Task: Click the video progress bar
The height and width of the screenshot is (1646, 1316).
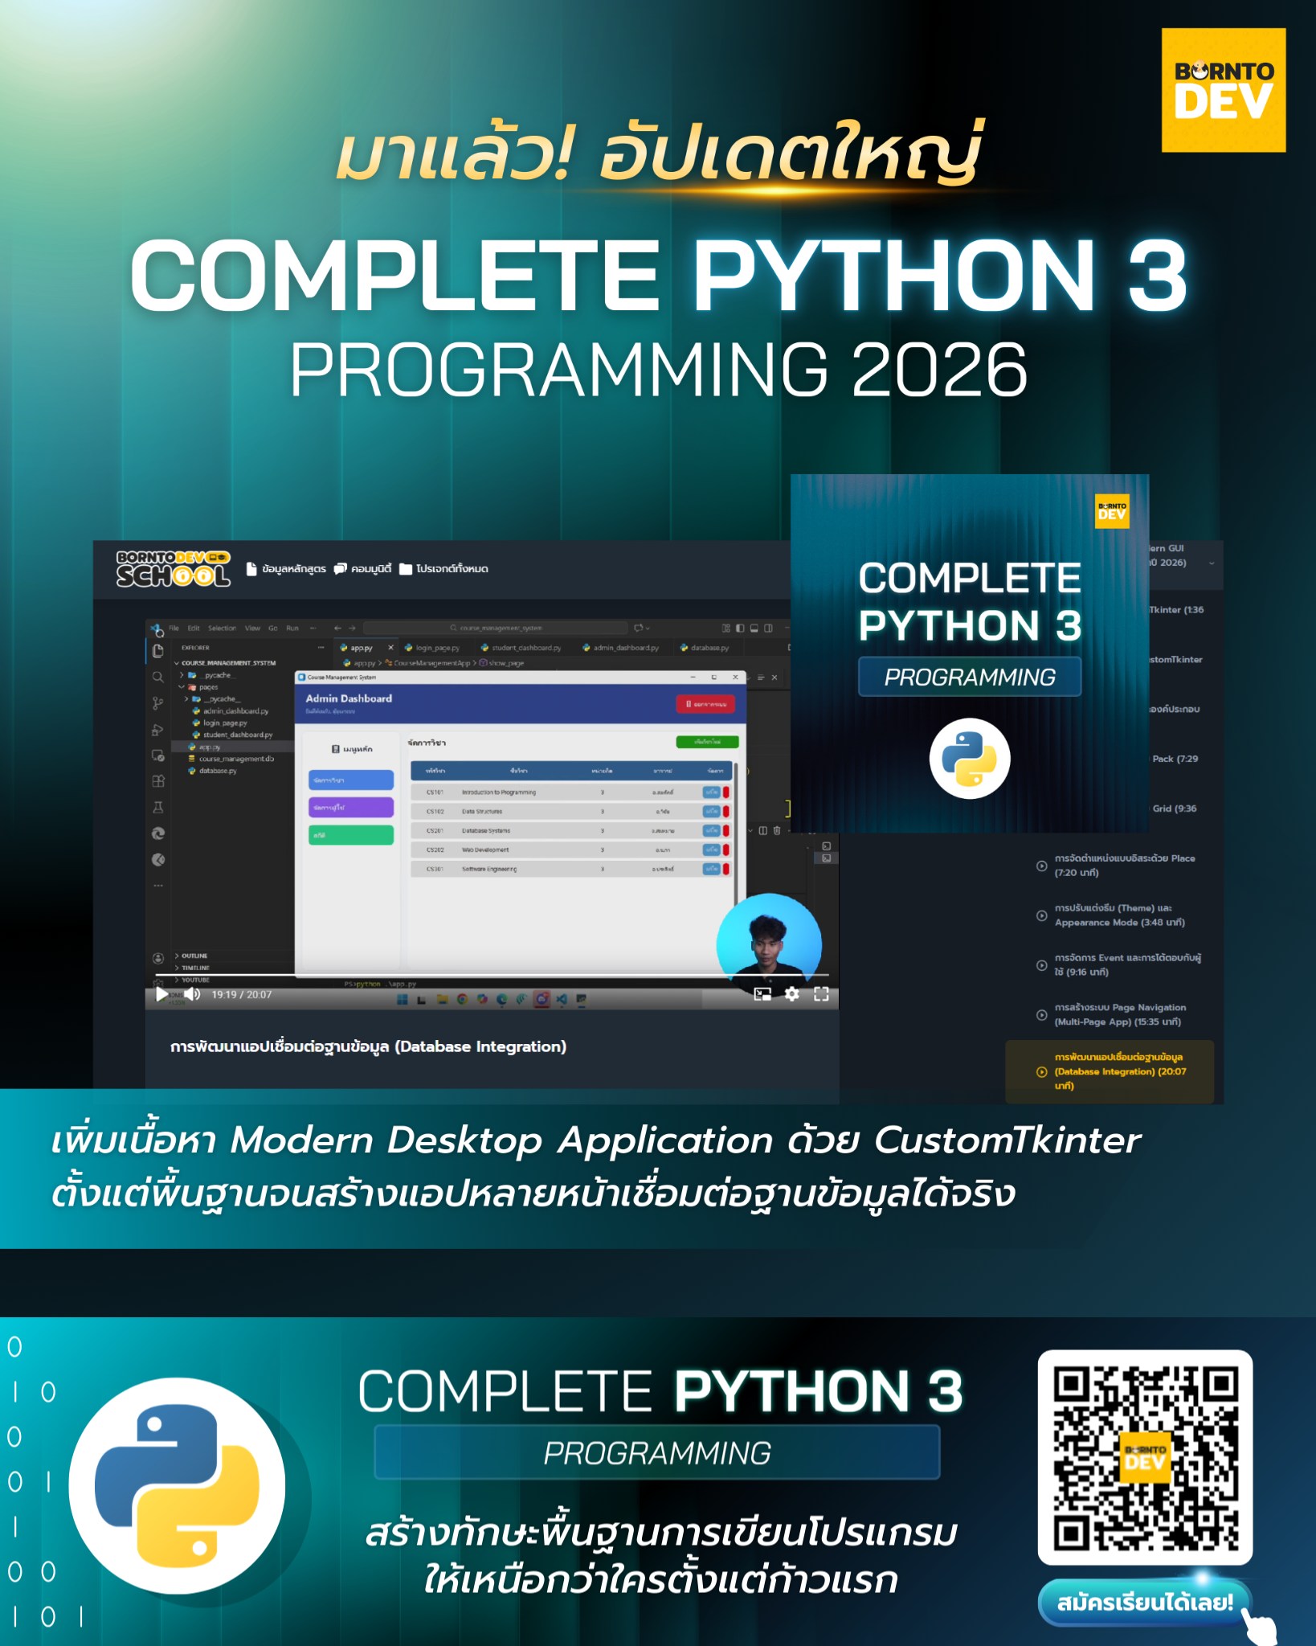Action: [x=492, y=975]
